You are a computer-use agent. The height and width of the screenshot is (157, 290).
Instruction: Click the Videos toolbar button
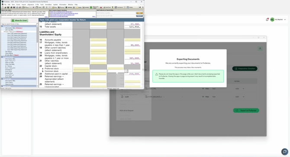pos(130,7)
